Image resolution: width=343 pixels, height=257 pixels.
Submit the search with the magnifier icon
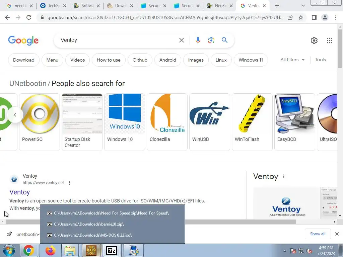tap(224, 40)
